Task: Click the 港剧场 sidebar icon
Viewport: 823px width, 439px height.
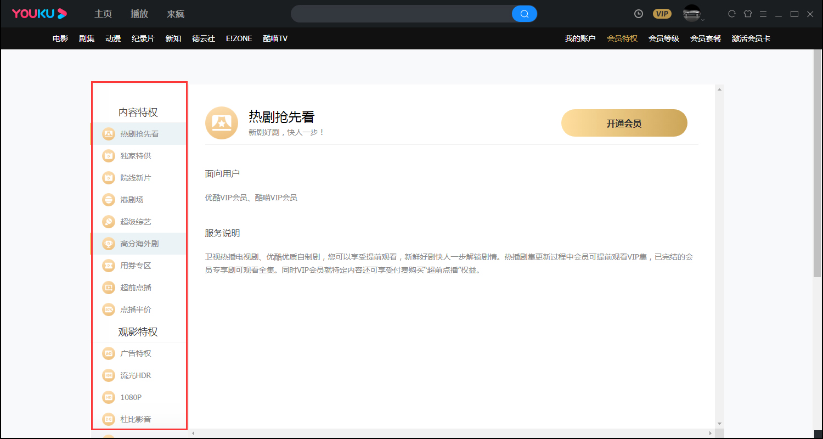Action: click(x=108, y=199)
